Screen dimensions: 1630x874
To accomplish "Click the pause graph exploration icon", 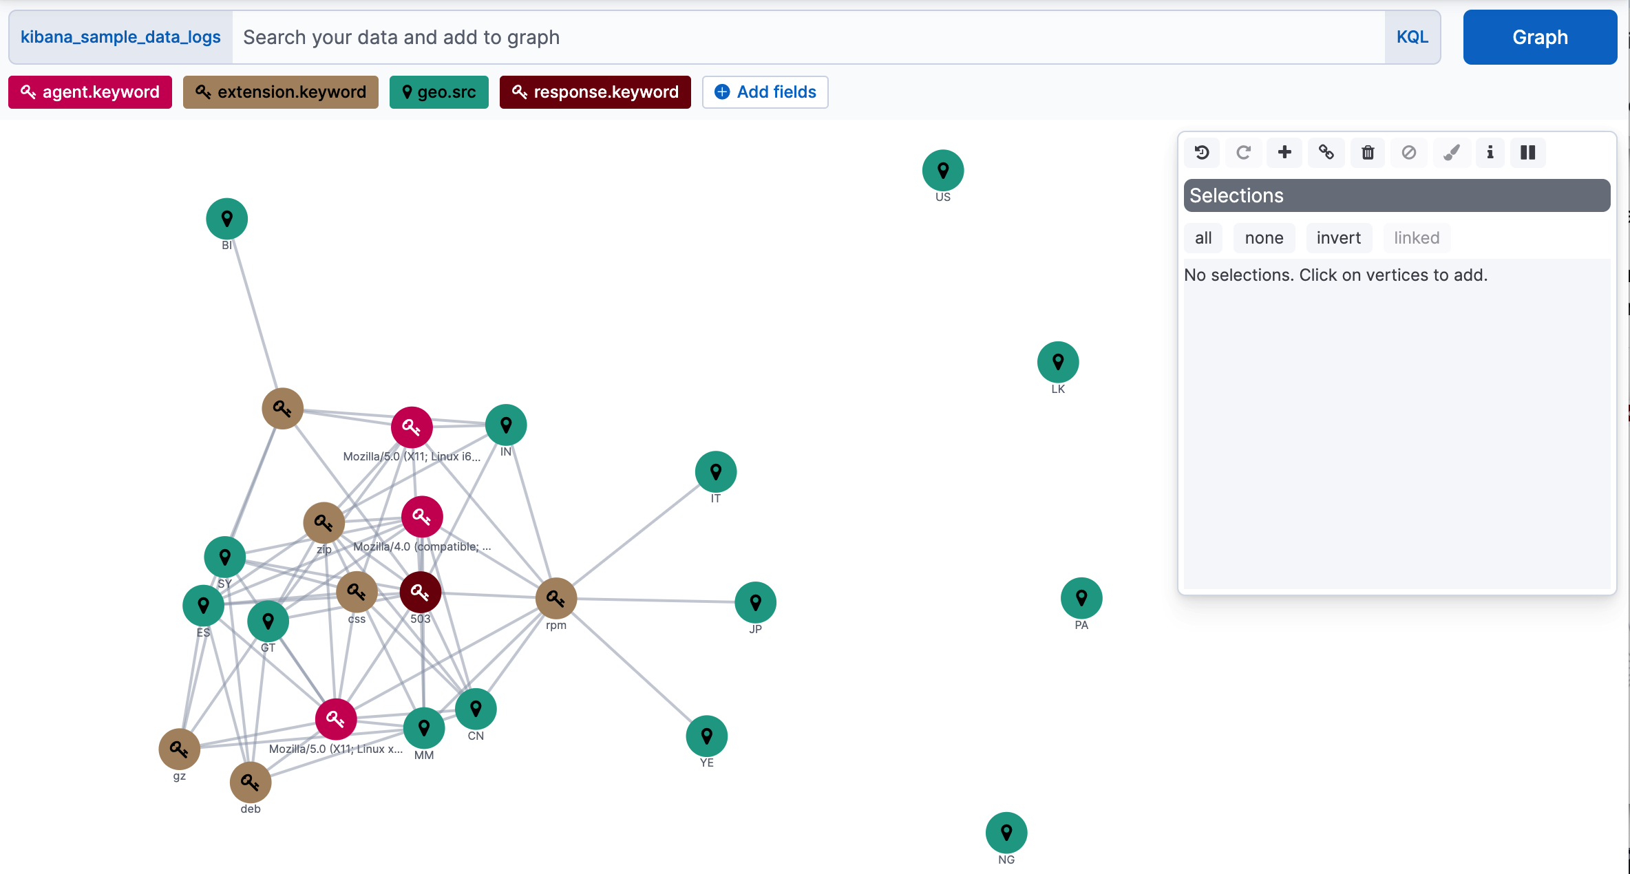I will point(1529,152).
